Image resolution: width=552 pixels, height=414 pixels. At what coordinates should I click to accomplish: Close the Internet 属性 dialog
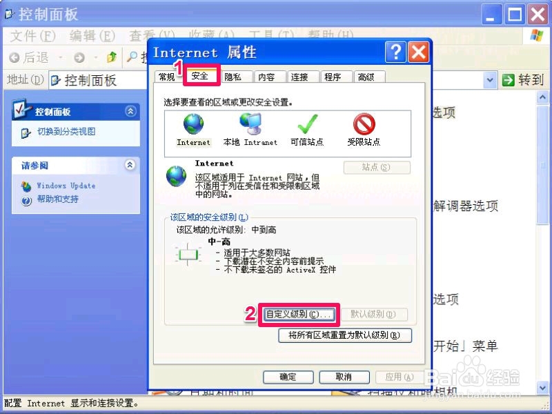tap(418, 52)
